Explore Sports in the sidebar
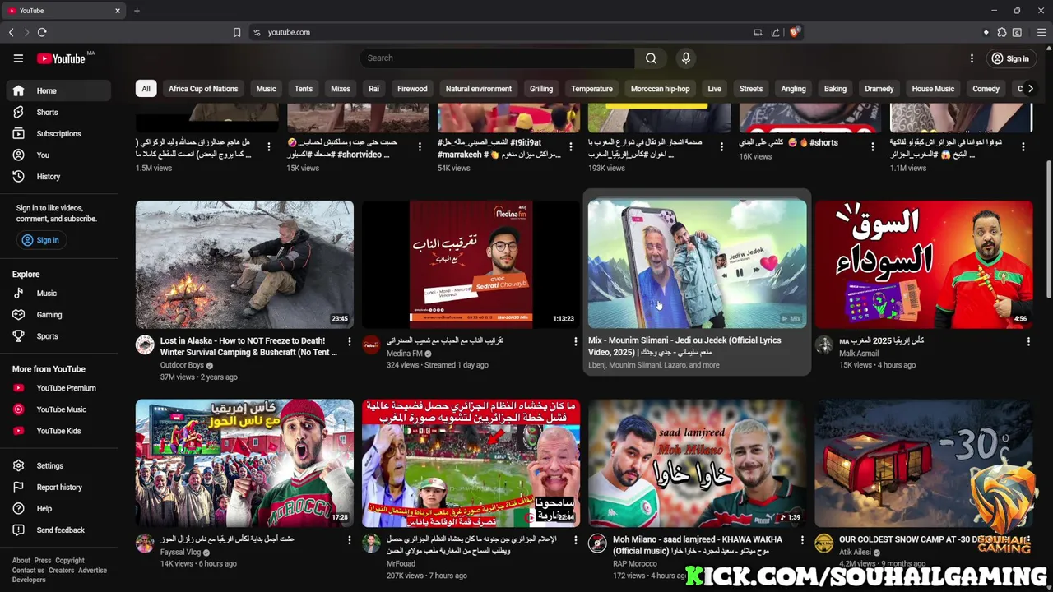 coord(58,335)
